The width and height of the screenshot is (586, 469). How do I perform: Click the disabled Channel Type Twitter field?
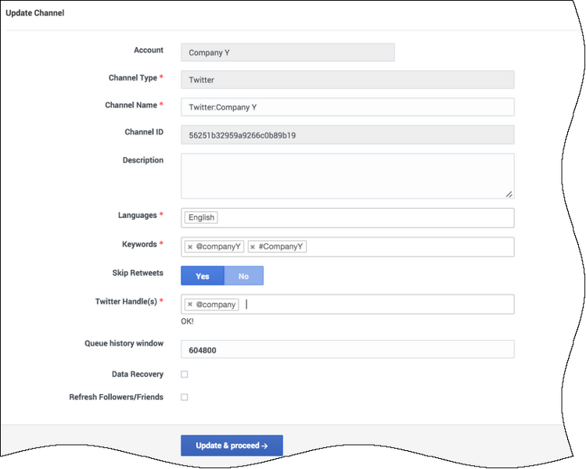coord(347,80)
